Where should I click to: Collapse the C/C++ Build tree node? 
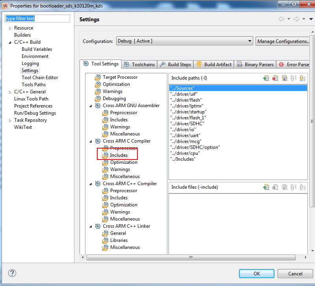pos(10,43)
